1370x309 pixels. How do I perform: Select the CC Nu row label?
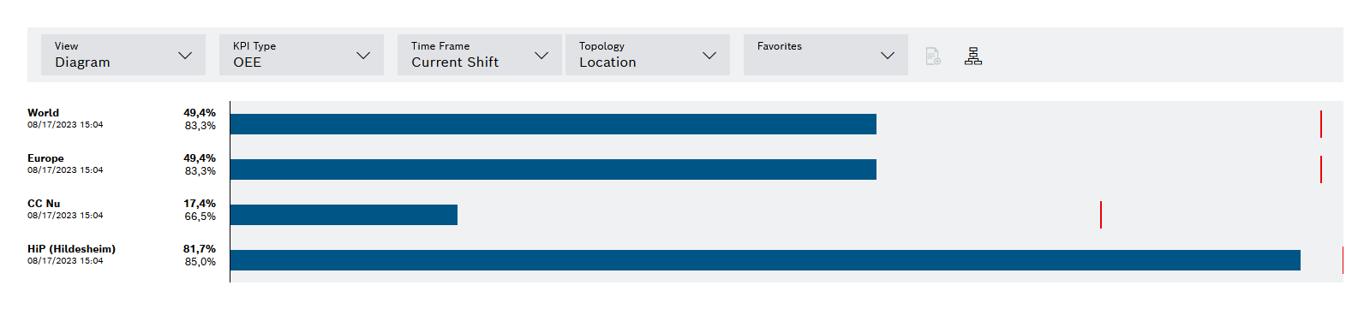44,203
